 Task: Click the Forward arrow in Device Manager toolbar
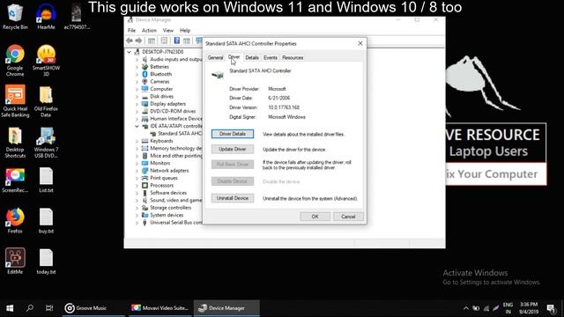point(138,41)
